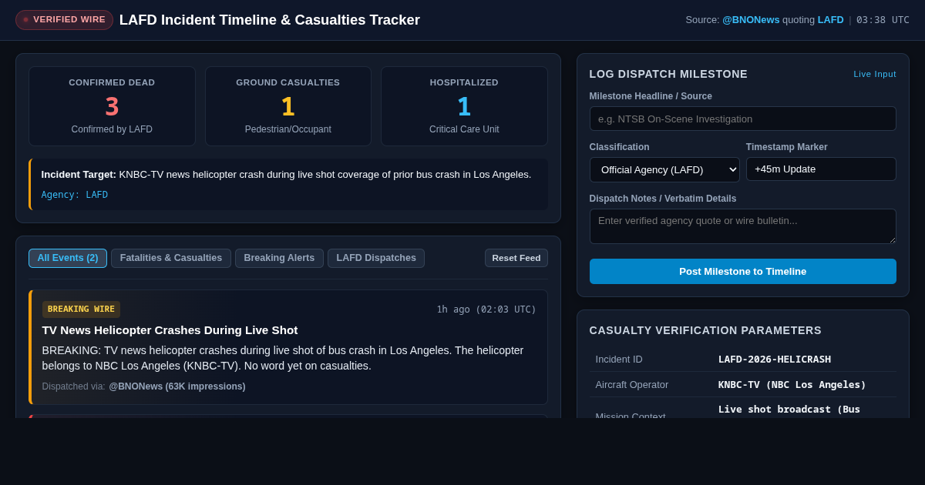Image resolution: width=925 pixels, height=485 pixels.
Task: Open the @BNONews source link in header
Action: point(751,20)
